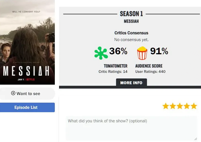Viewport: 201px width, 142px height.
Task: Select the fourth rating star
Action: click(x=187, y=106)
